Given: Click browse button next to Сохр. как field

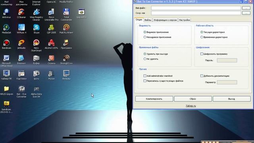Looking at the screenshot, I should [246, 13].
